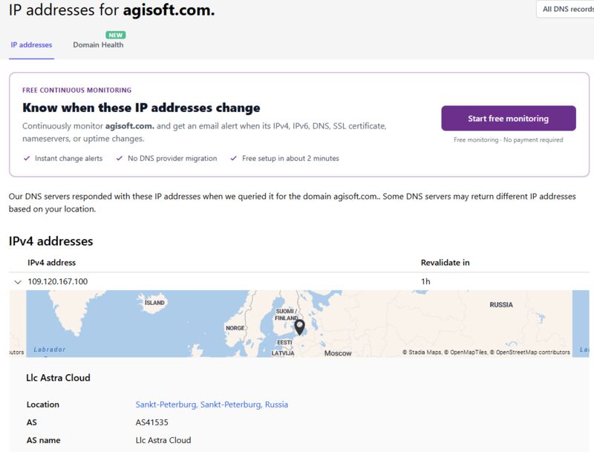Click the OpenStreetMap contributors attribution link
Viewport: 594px width, 452px height.
coord(530,352)
